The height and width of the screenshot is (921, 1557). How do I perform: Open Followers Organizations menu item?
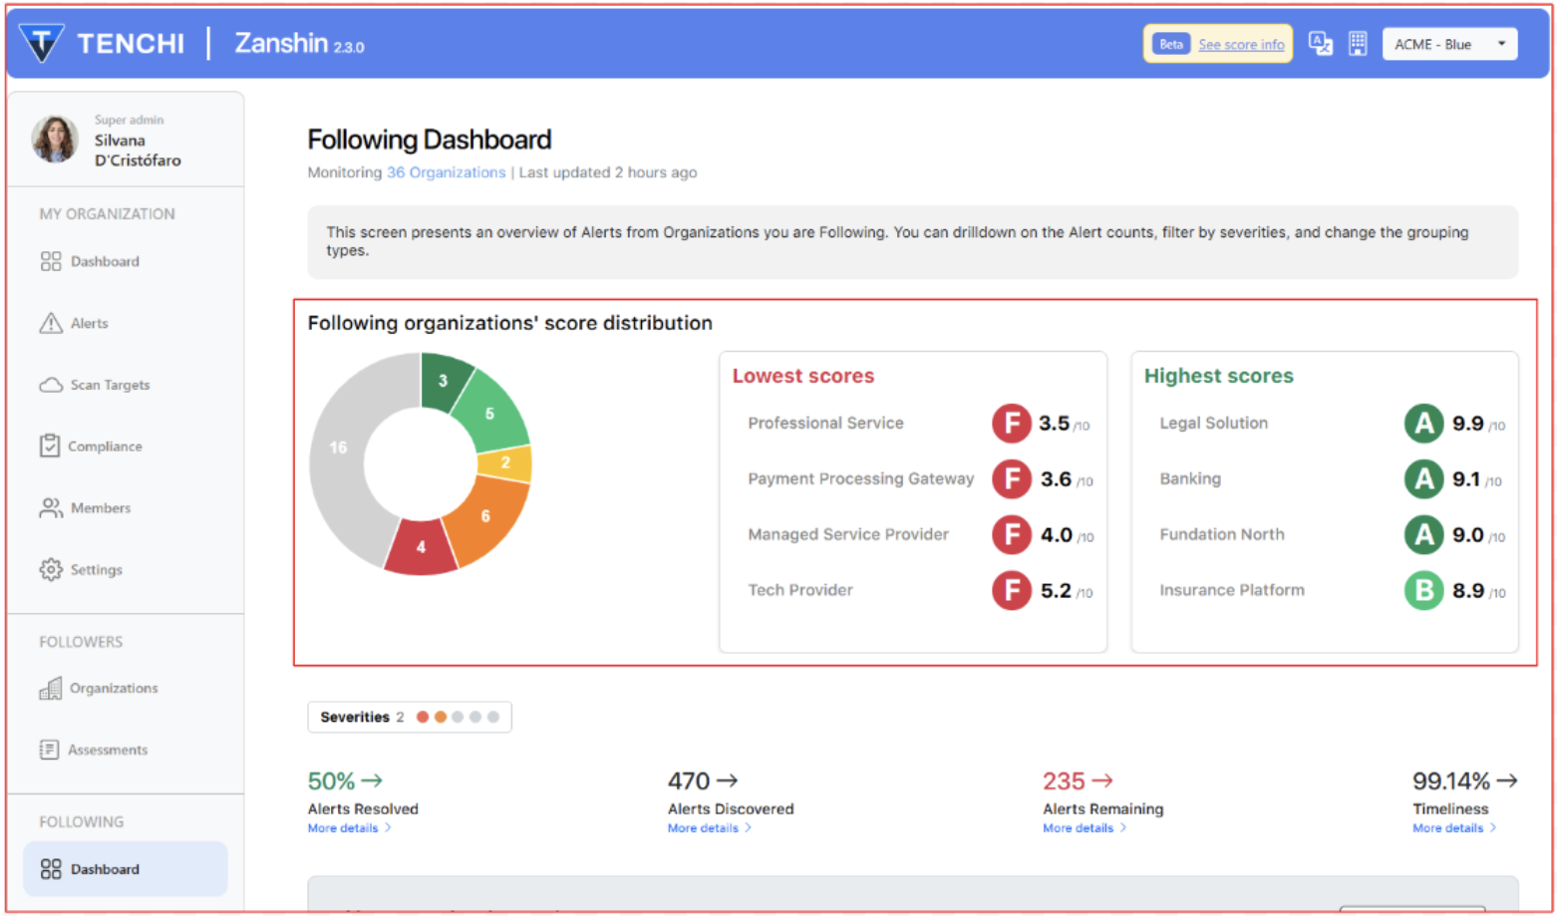(x=114, y=688)
